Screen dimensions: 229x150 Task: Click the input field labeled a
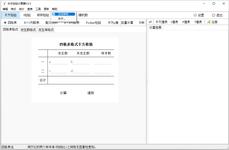59,62
